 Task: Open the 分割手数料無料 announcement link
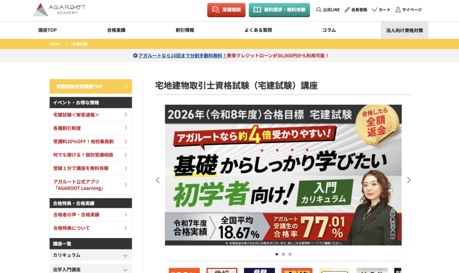[231, 56]
